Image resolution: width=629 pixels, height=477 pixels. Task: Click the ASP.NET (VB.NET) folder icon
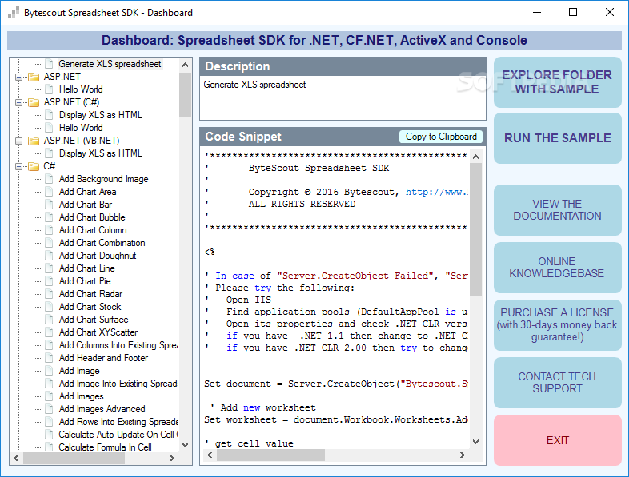(x=34, y=141)
